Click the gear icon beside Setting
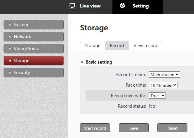194x138 pixels. 122,6
